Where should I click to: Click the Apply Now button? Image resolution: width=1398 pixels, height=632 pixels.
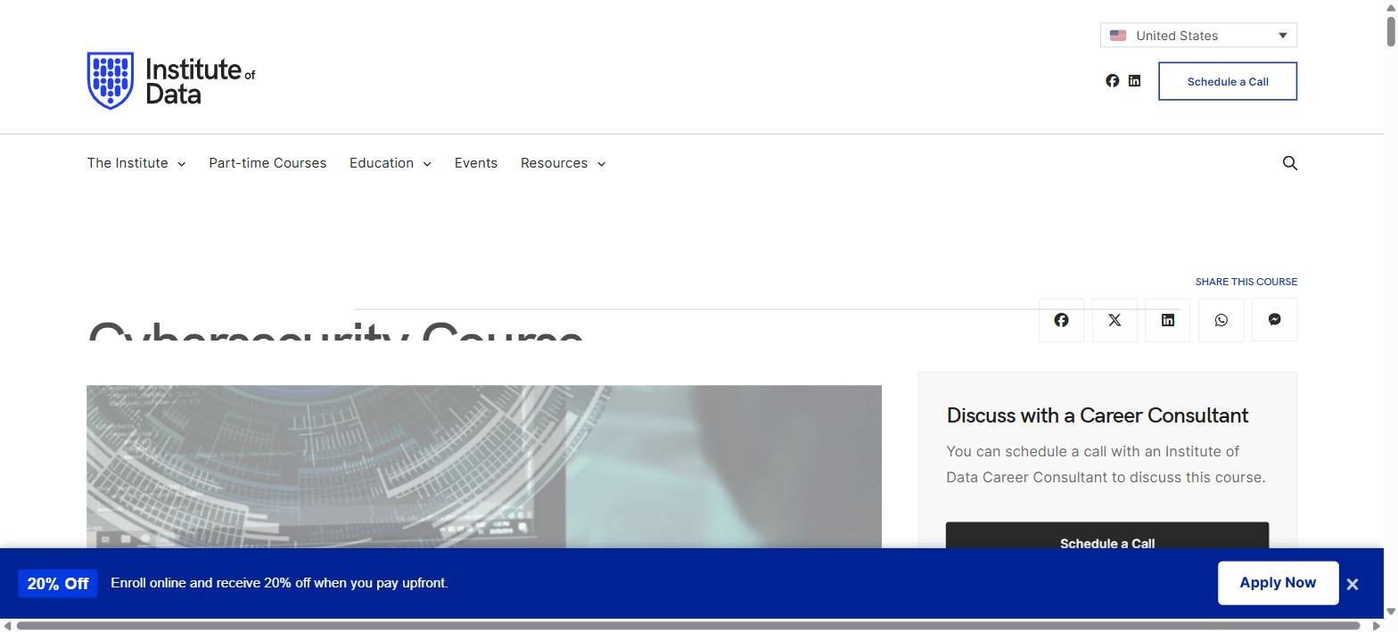(1278, 583)
